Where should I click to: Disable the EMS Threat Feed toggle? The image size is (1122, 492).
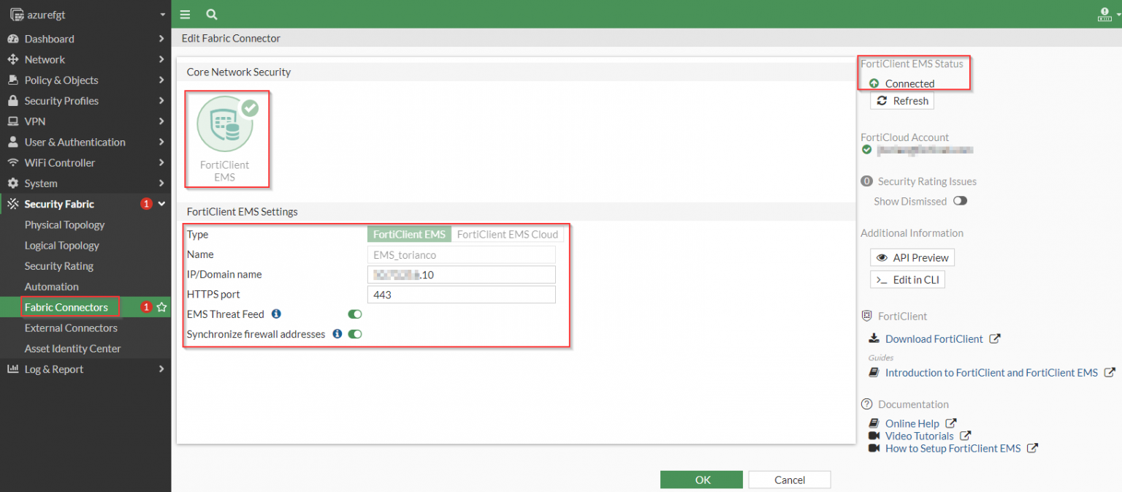(x=355, y=314)
